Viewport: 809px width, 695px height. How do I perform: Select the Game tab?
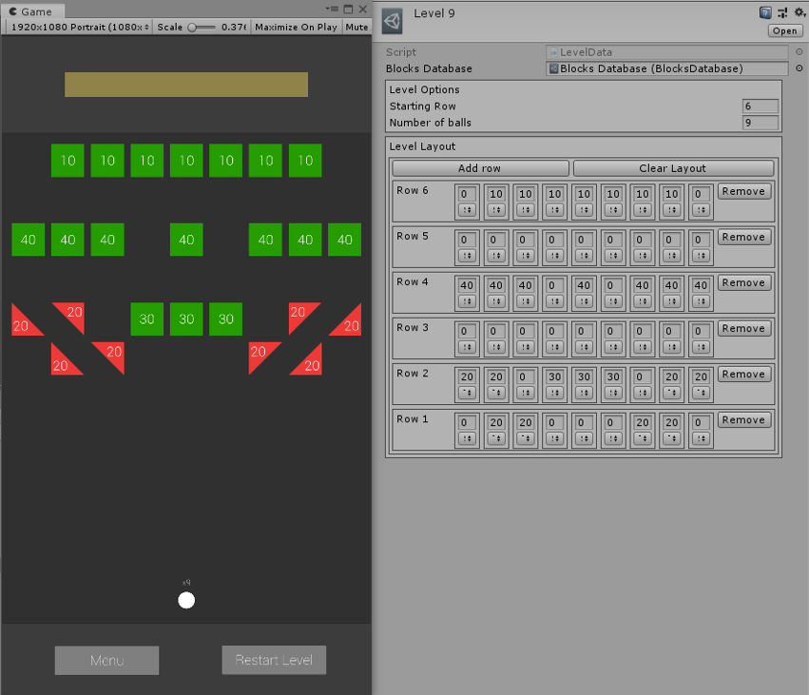34,11
